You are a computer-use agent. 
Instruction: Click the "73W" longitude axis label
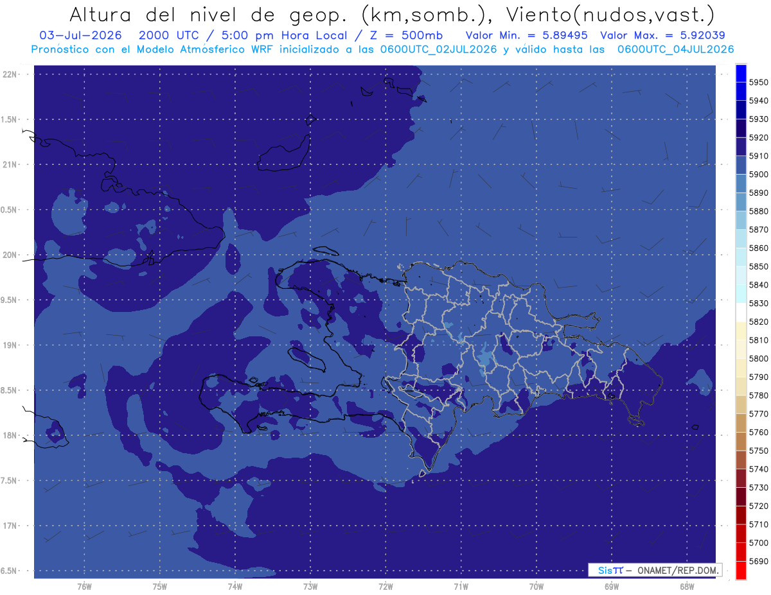[310, 587]
